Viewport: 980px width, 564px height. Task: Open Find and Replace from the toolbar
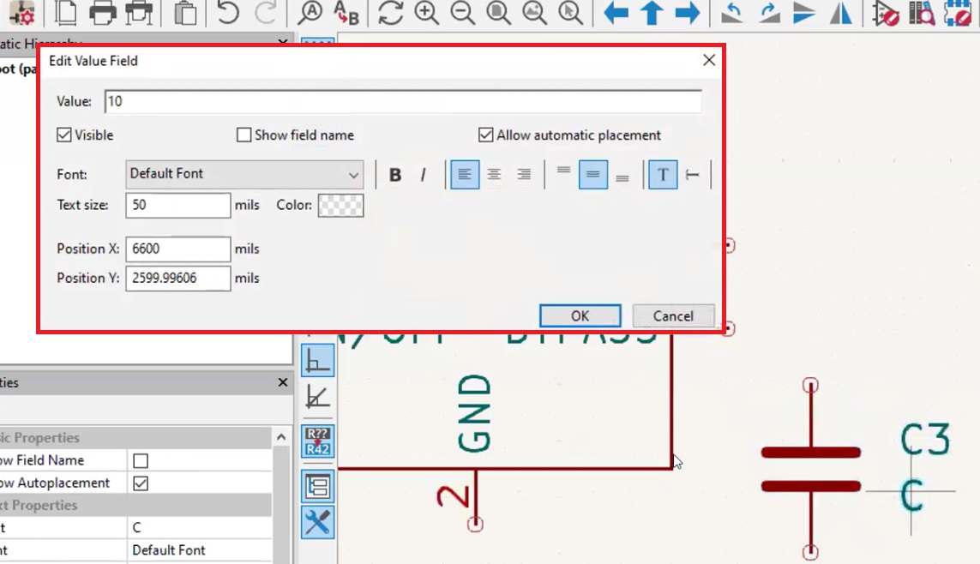point(347,13)
